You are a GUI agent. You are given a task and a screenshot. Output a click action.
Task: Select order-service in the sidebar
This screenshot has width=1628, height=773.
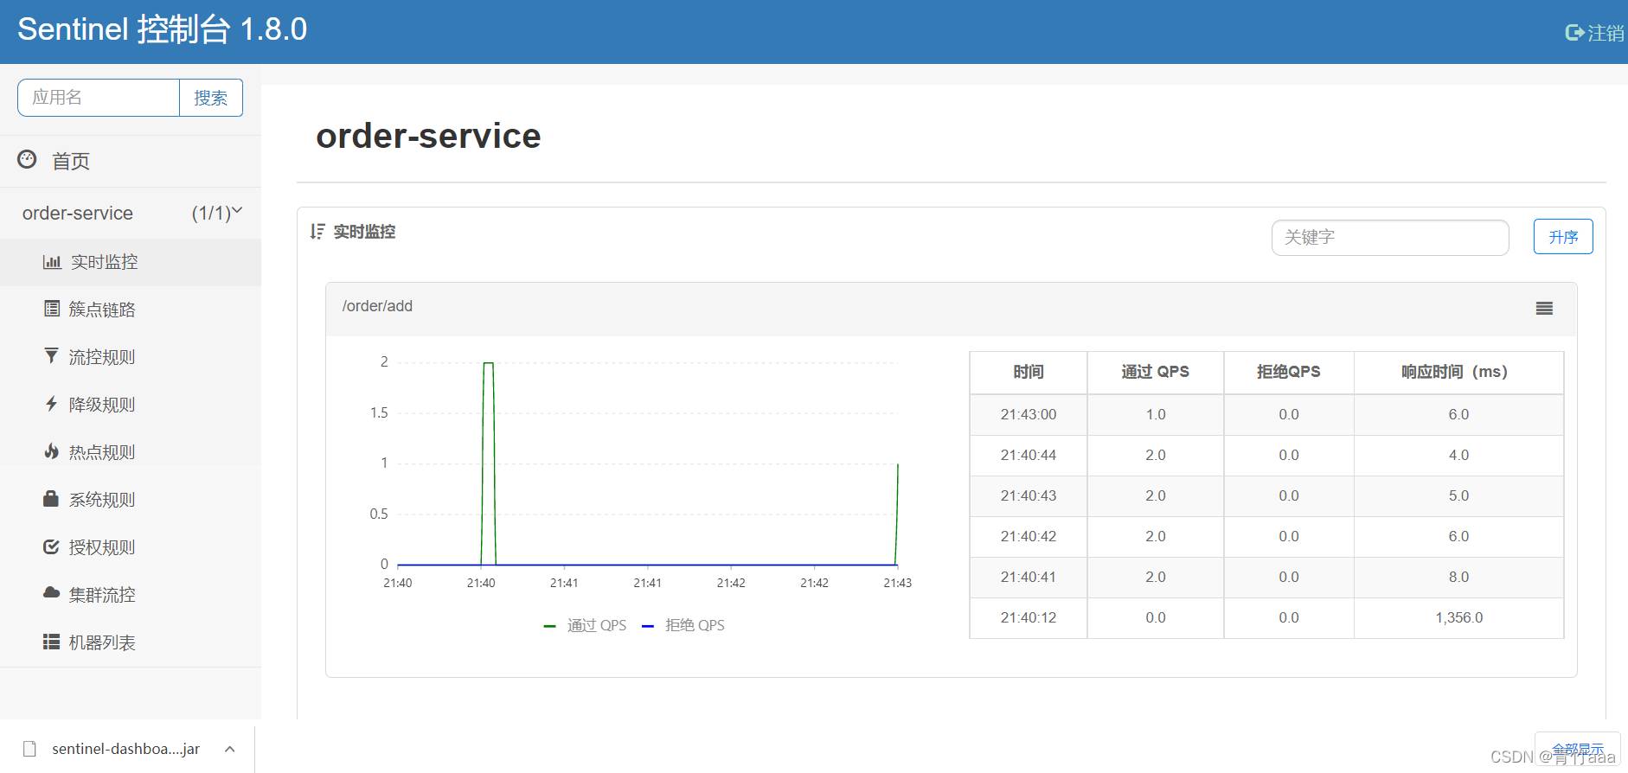(78, 213)
